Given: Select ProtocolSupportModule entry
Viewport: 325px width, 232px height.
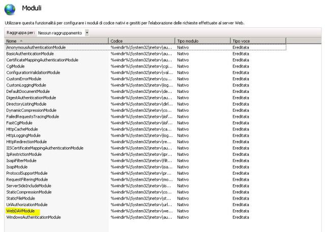Looking at the screenshot, I should [27, 173].
